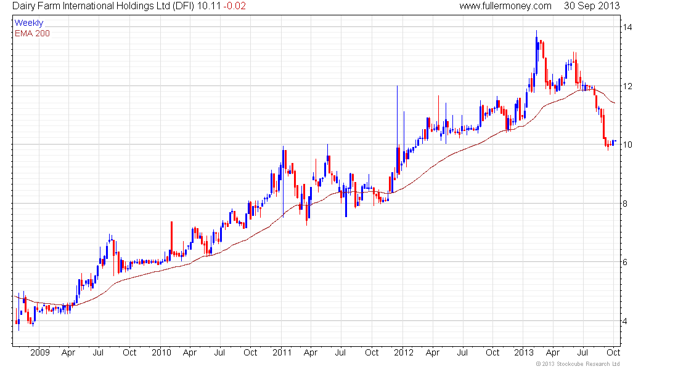Click the www.fullermoney.com link text

[505, 6]
